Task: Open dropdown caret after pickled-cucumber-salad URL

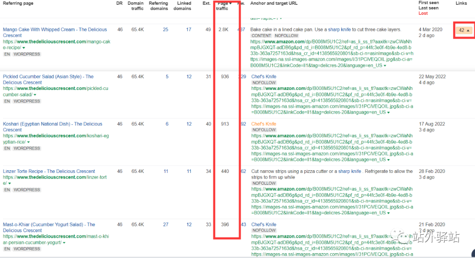Action: pyautogui.click(x=35, y=95)
